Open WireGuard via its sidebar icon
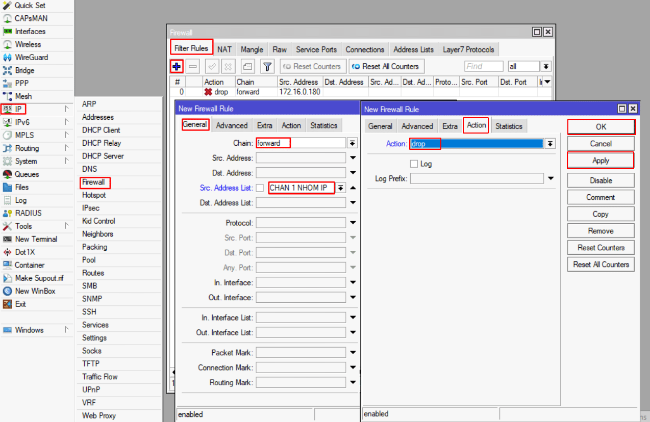 click(7, 57)
